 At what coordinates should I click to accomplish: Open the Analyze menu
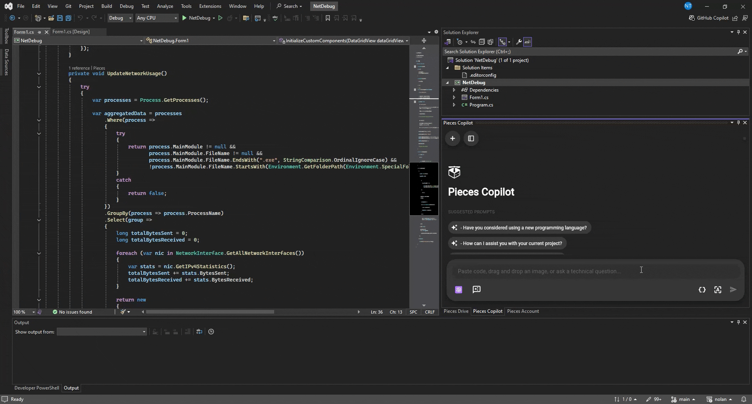[x=165, y=6]
